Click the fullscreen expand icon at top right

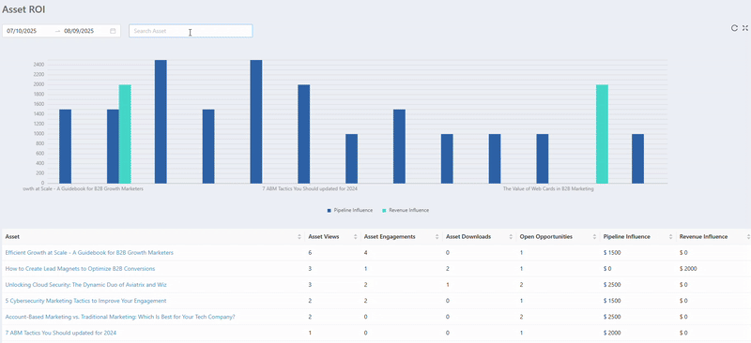point(745,28)
